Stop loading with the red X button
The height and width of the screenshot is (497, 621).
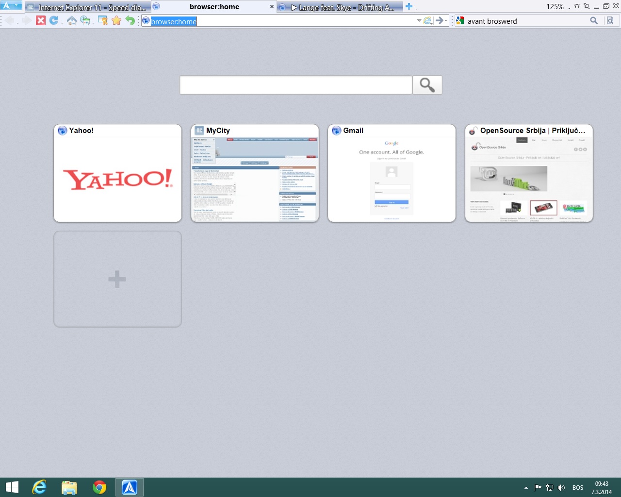[41, 20]
